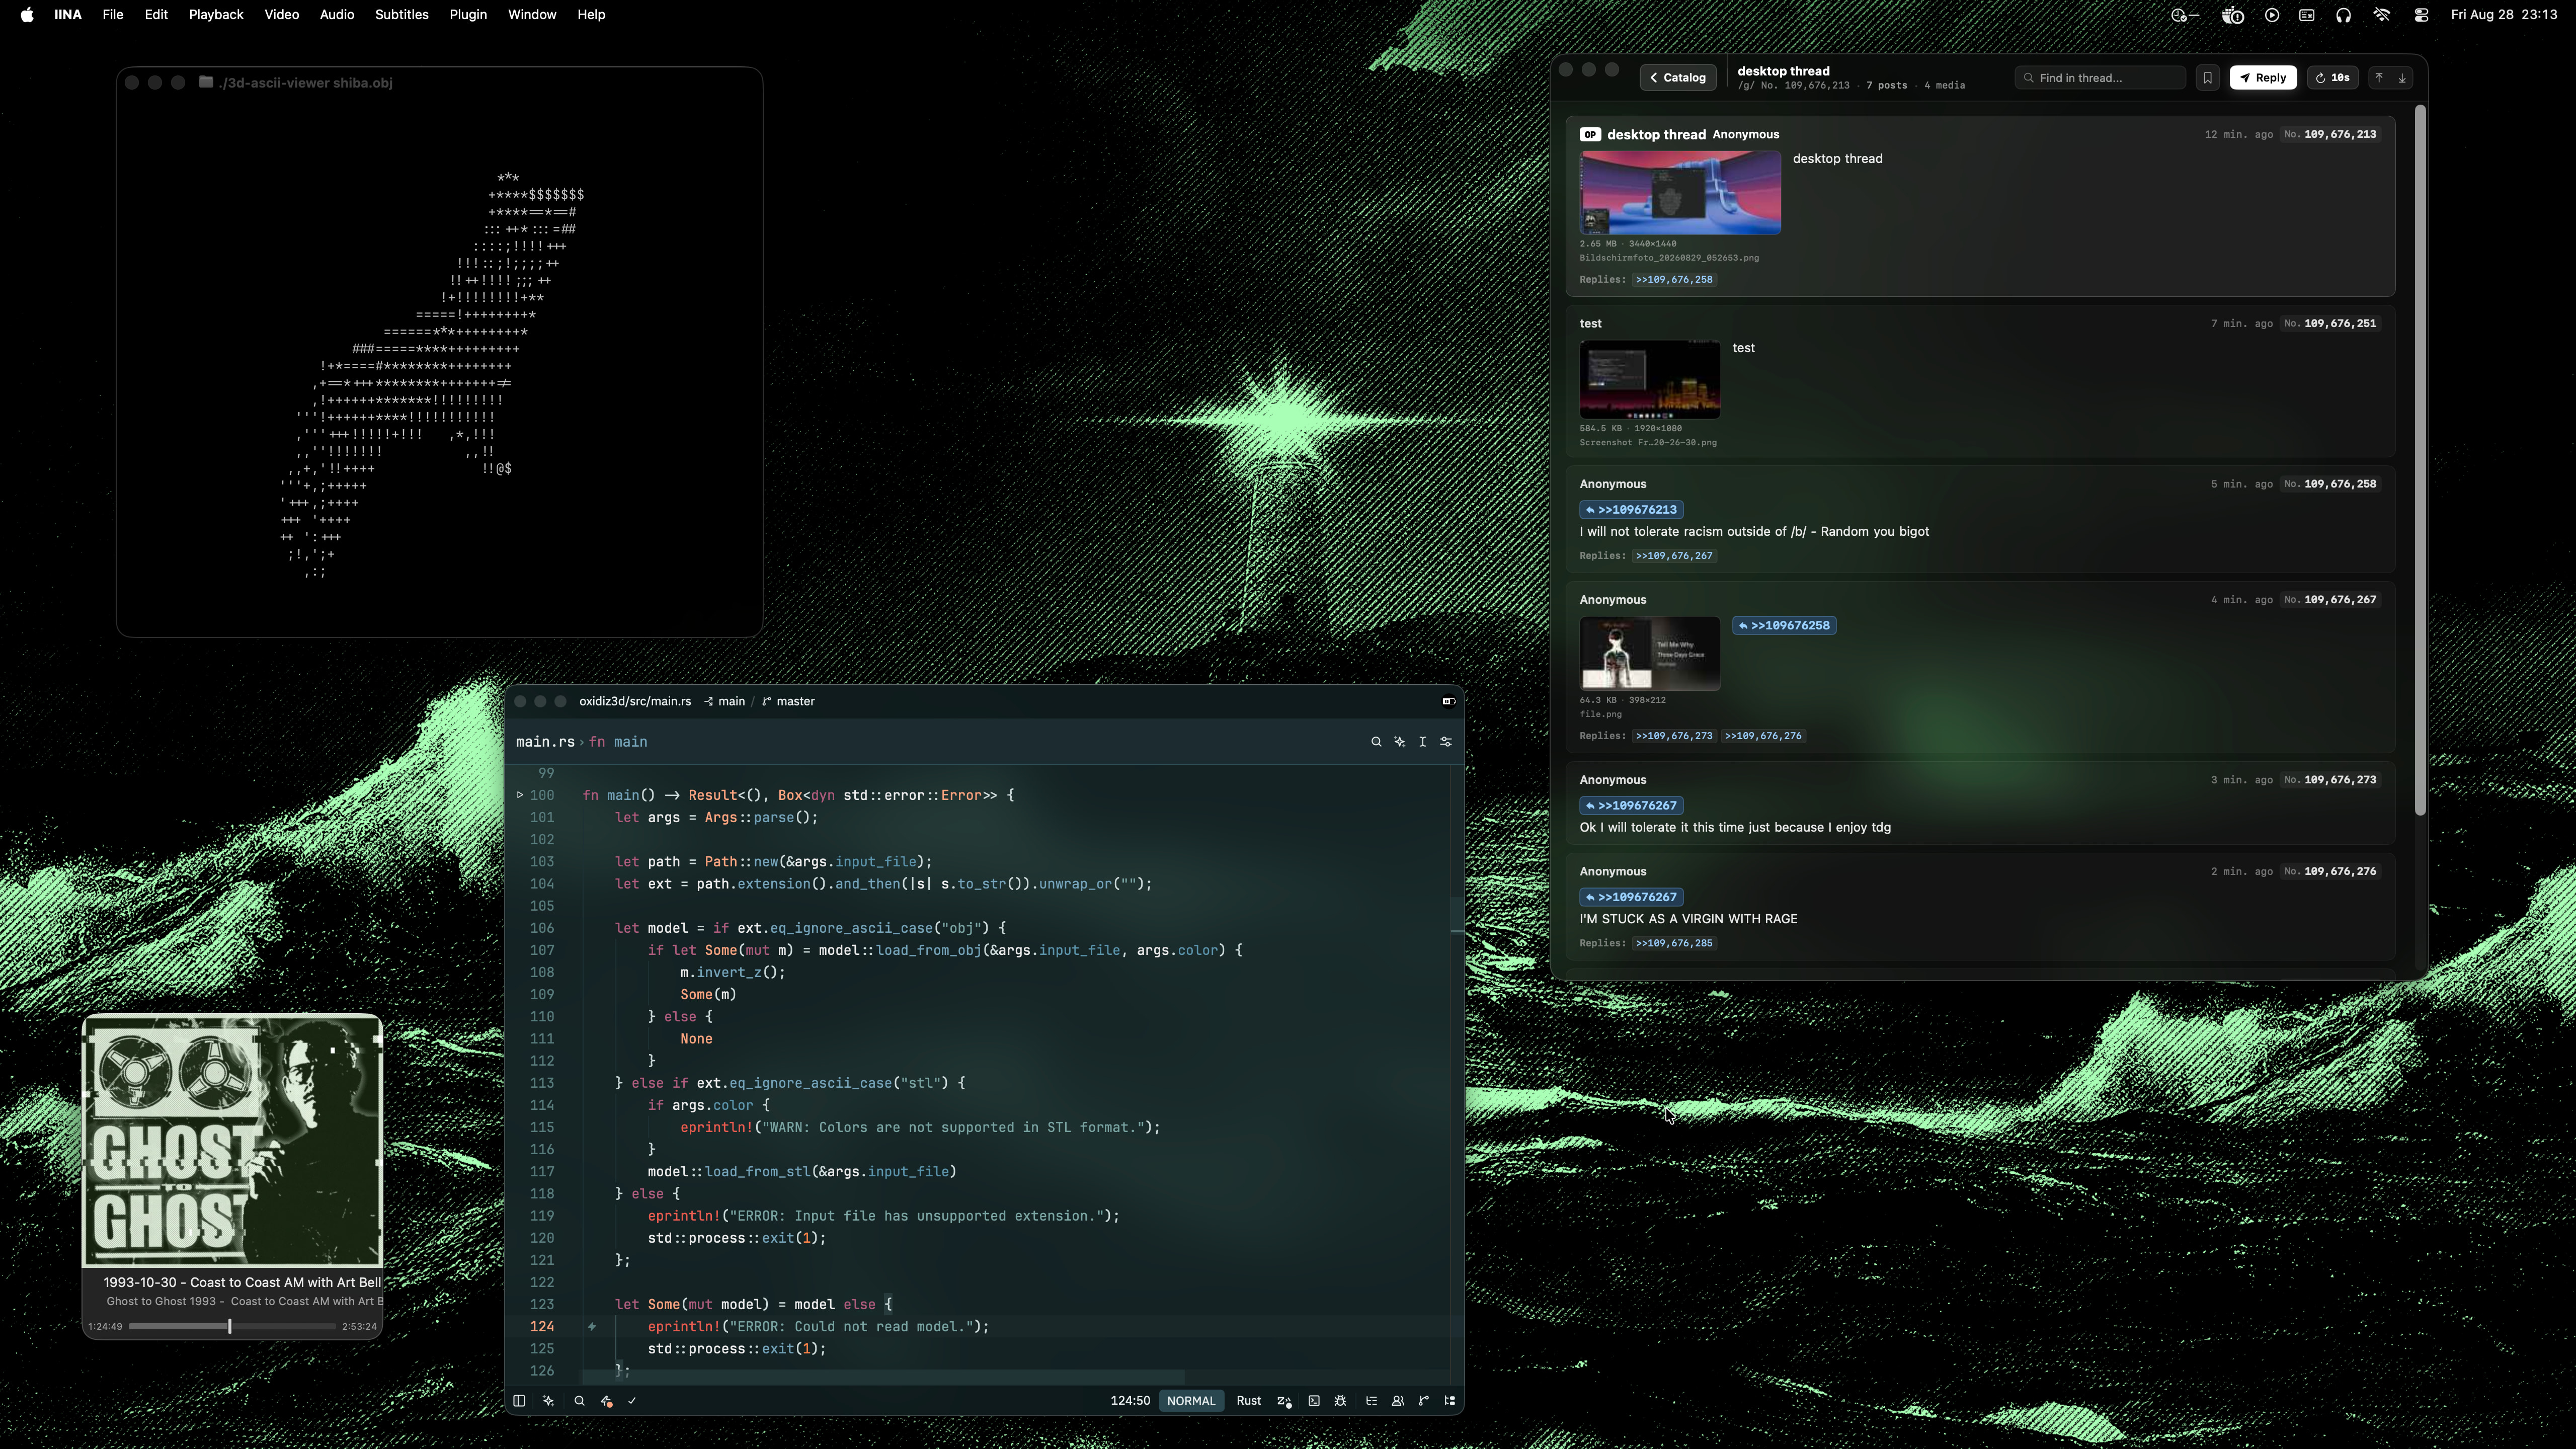Screen dimensions: 2576x1449
Task: Open editor settings sliders icon in toolbar
Action: click(x=1446, y=742)
